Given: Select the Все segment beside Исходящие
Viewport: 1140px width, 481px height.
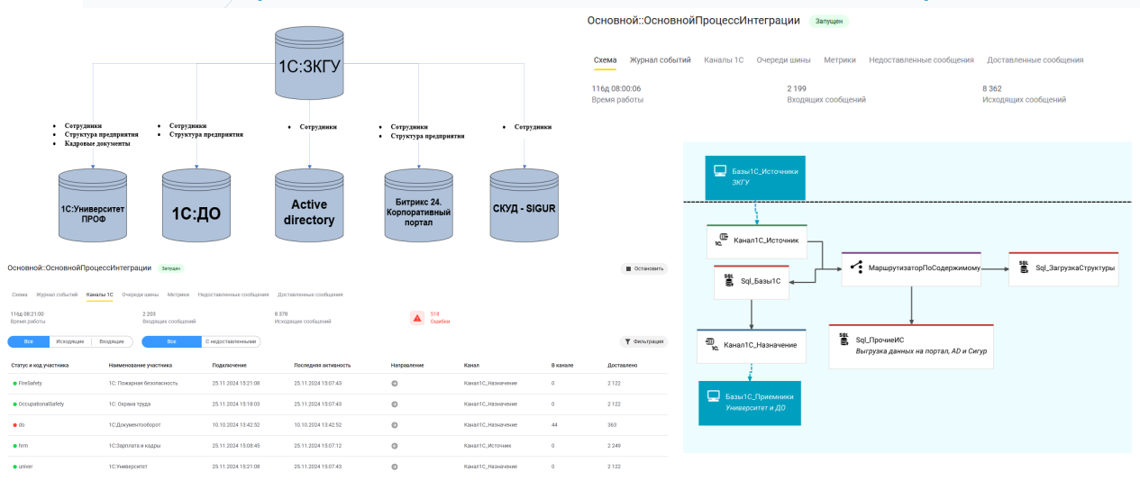Looking at the screenshot, I should pyautogui.click(x=29, y=341).
